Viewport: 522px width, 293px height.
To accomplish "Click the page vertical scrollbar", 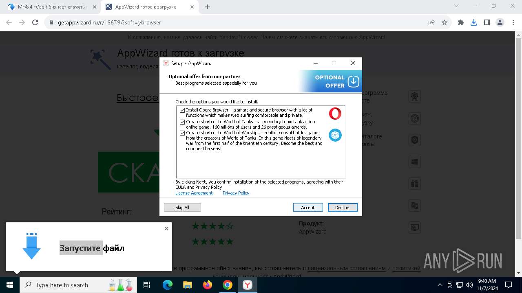I will pyautogui.click(x=518, y=138).
